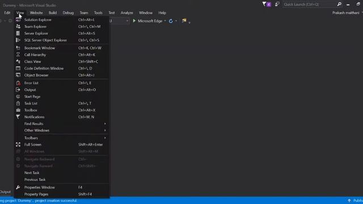The width and height of the screenshot is (363, 204).
Task: Open the Team menu
Action: click(84, 12)
